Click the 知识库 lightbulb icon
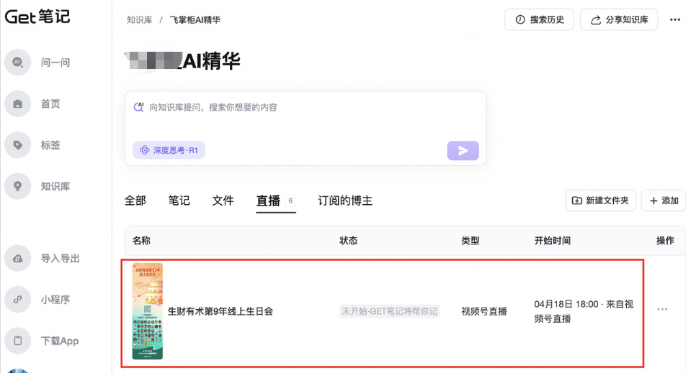691x373 pixels. (x=17, y=186)
